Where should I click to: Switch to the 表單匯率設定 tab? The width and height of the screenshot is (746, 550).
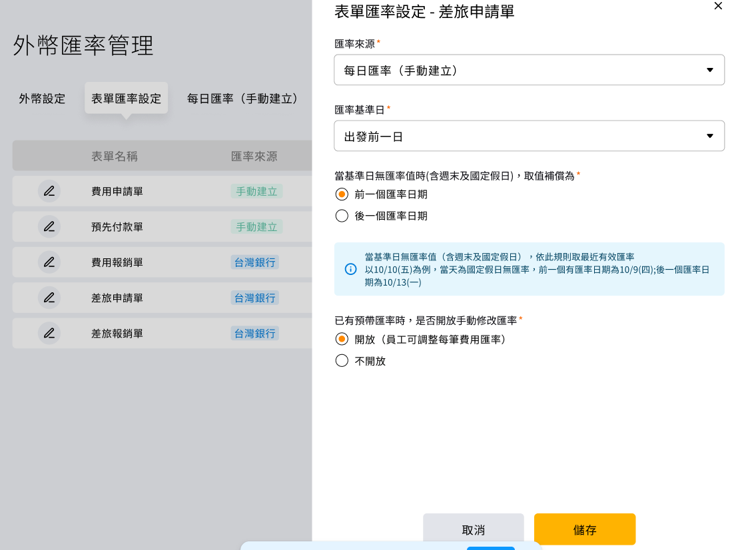point(126,99)
